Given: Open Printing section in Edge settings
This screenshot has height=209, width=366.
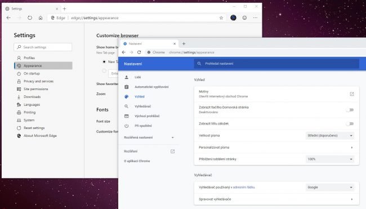Looking at the screenshot, I should coord(43,112).
